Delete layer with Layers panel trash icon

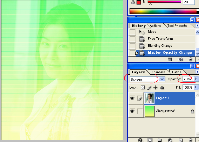tap(190, 140)
